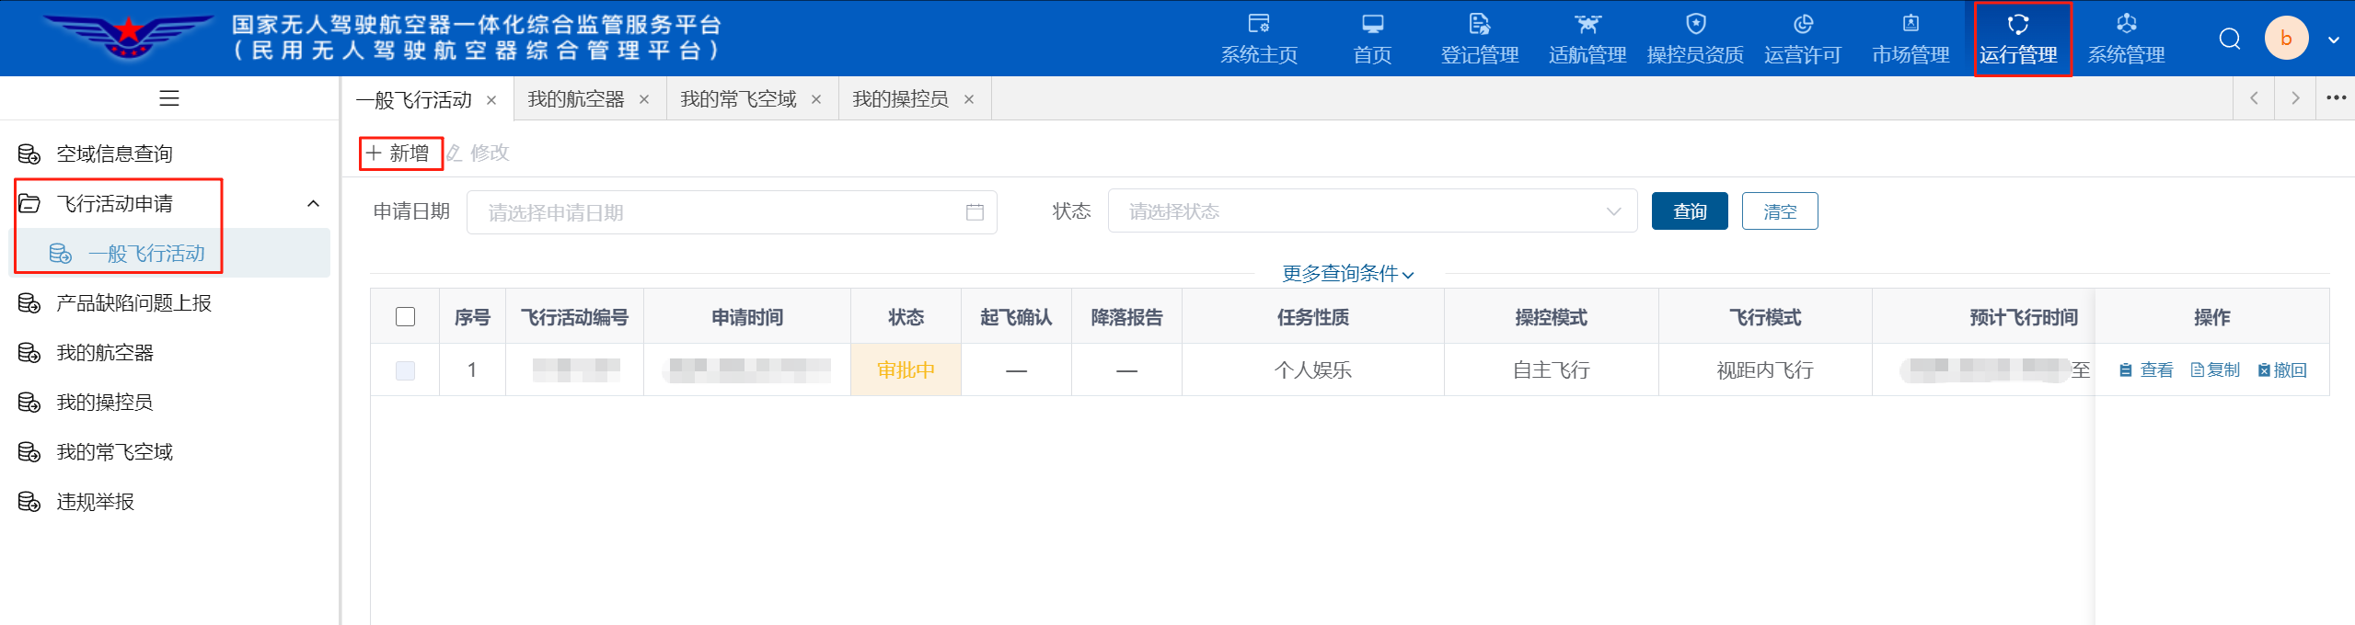Open user account dropdown arrow
The width and height of the screenshot is (2355, 625).
2333,40
